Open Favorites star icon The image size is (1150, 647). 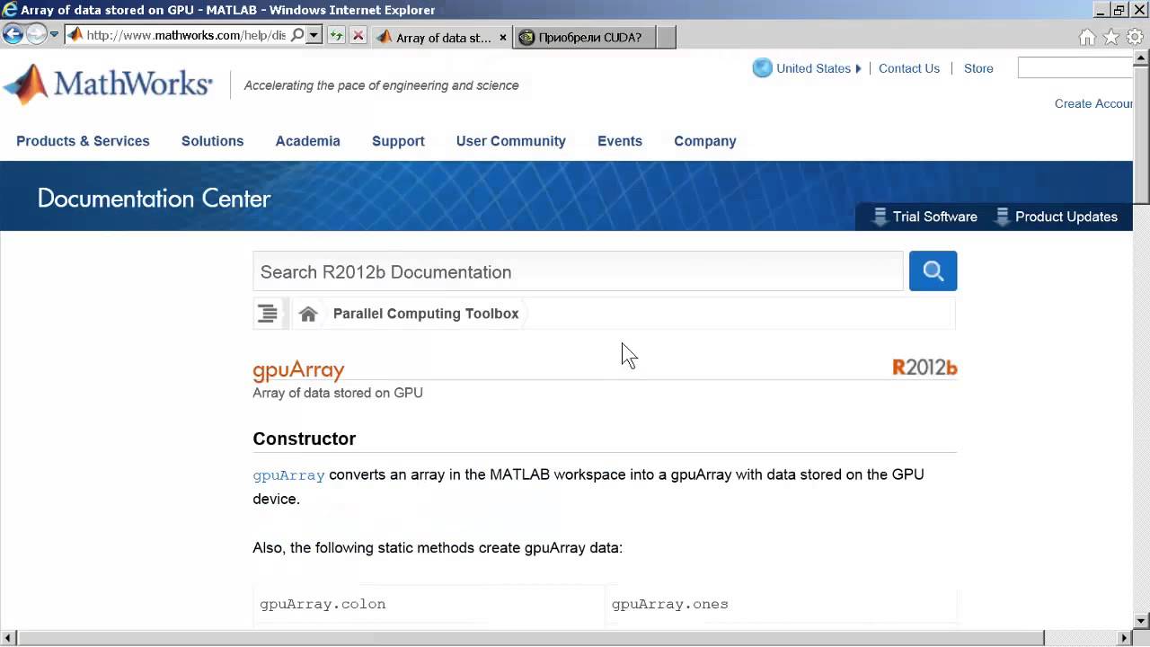(1111, 37)
